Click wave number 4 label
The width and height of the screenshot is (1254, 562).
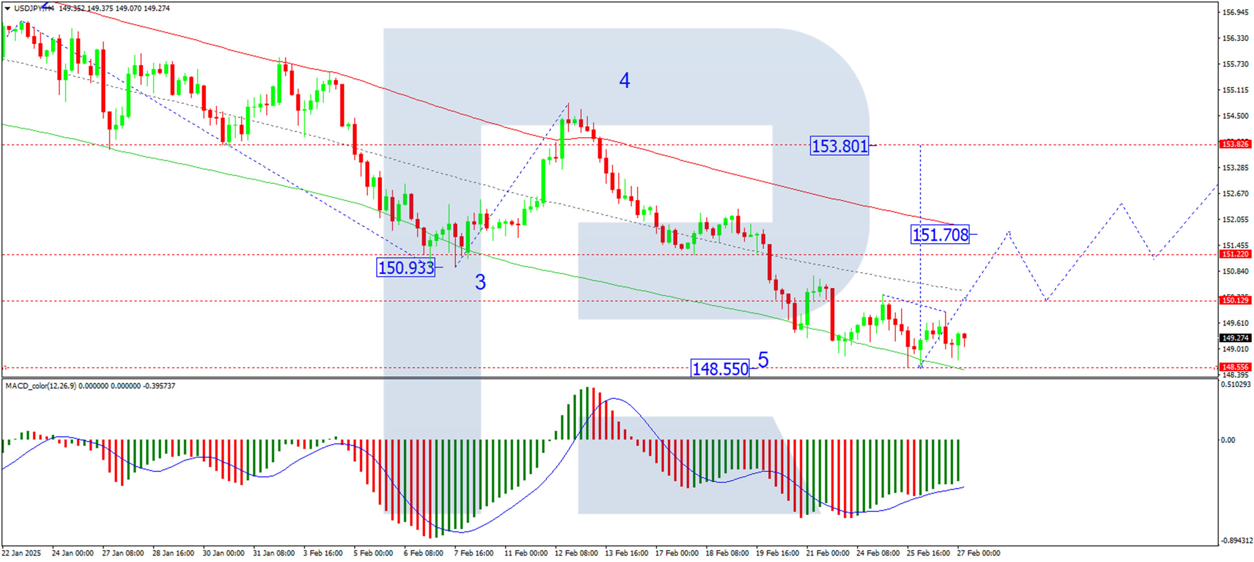pyautogui.click(x=624, y=80)
